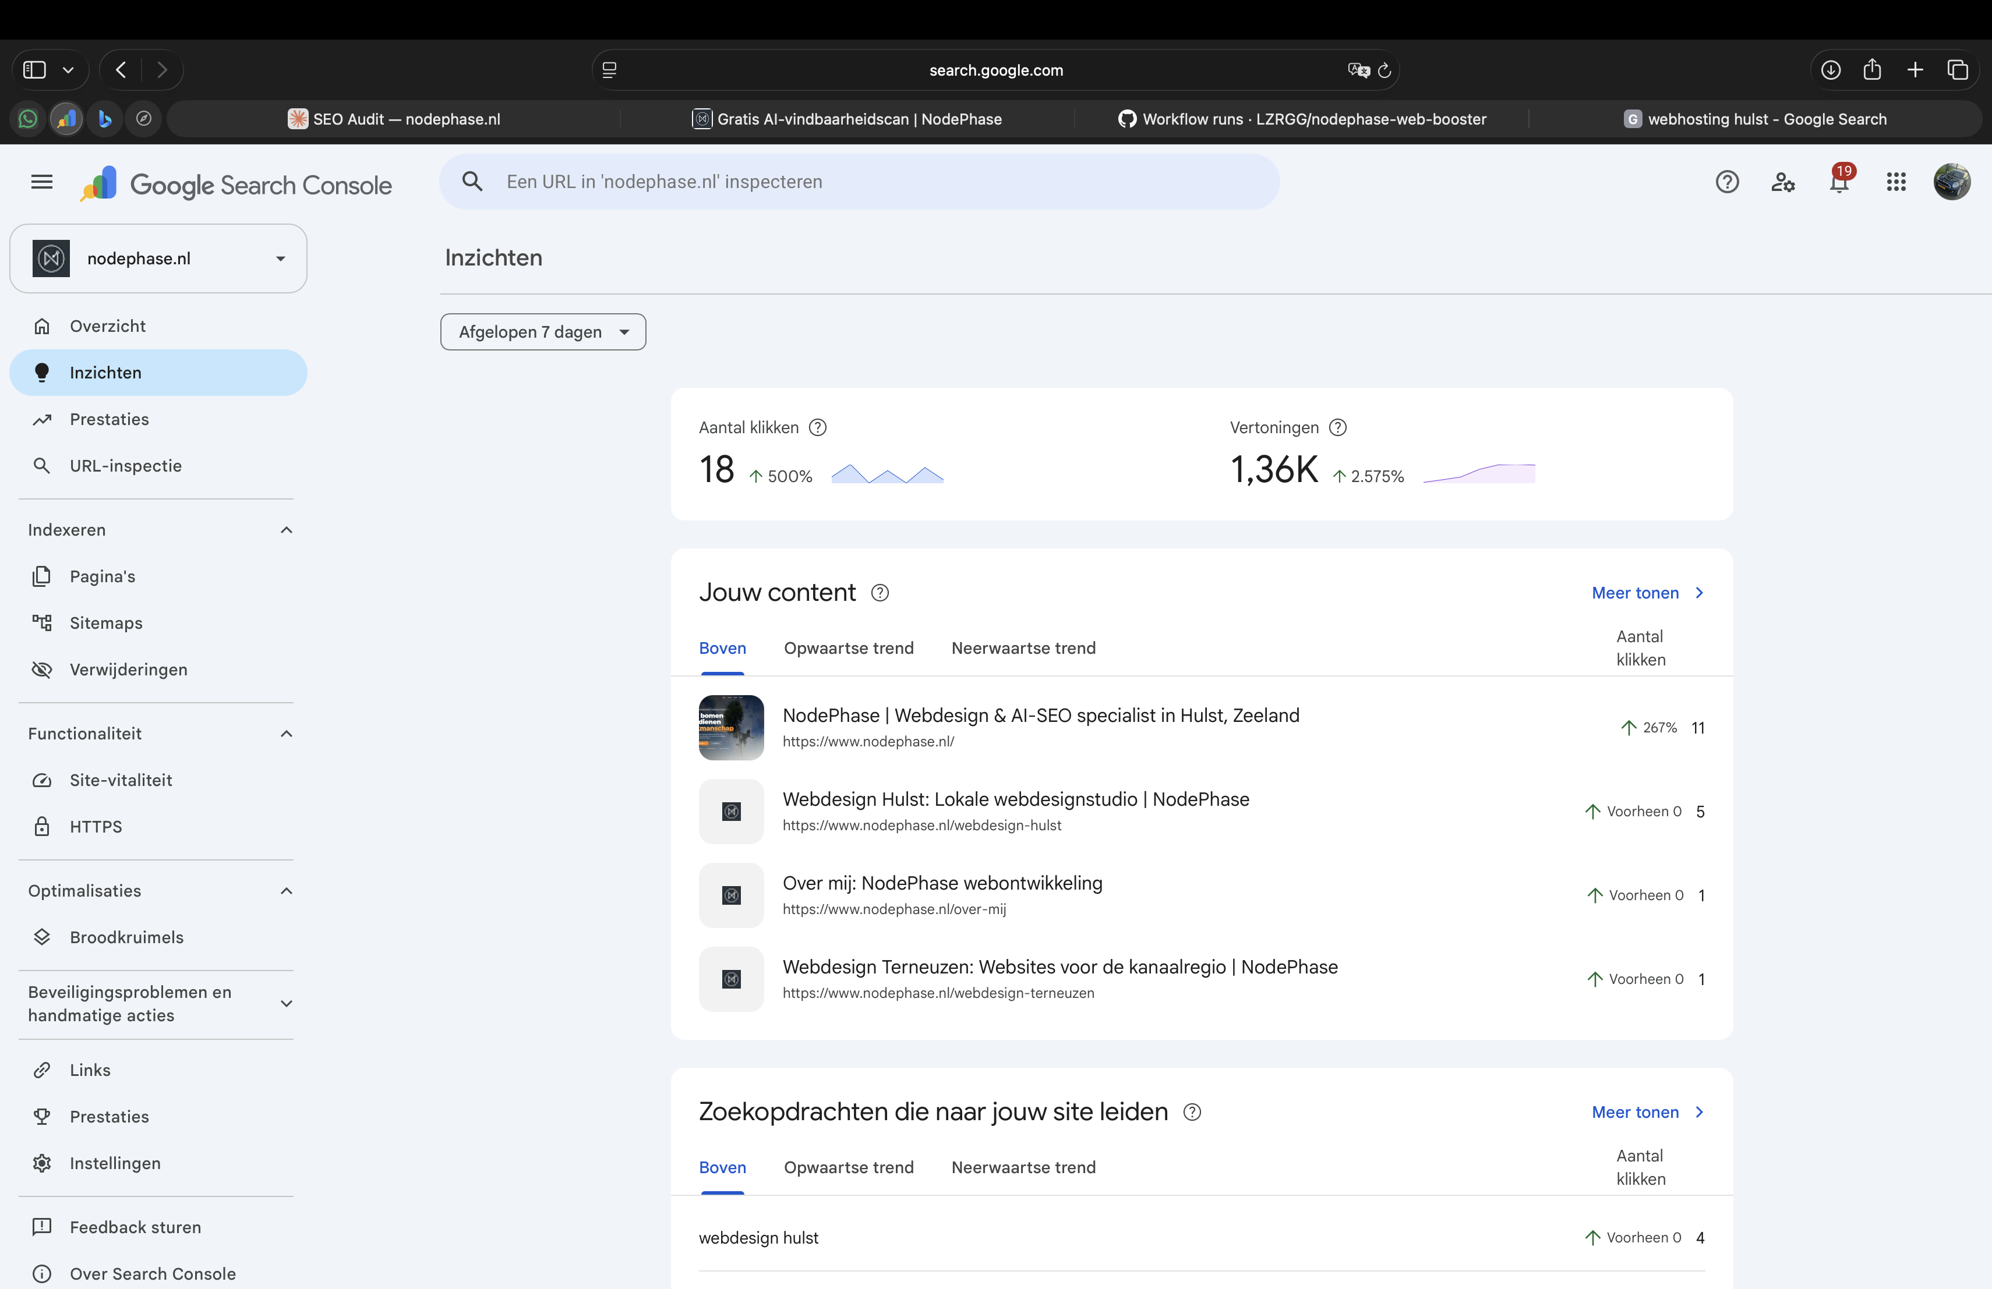Show Safari tab overview icon
Image resolution: width=1992 pixels, height=1289 pixels.
(x=1958, y=69)
